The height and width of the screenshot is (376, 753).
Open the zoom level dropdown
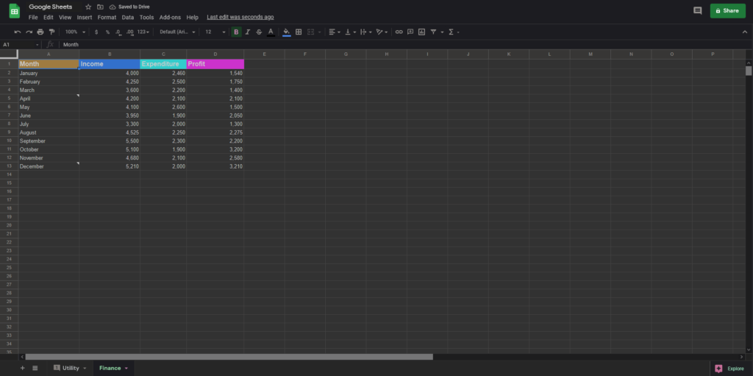point(76,32)
